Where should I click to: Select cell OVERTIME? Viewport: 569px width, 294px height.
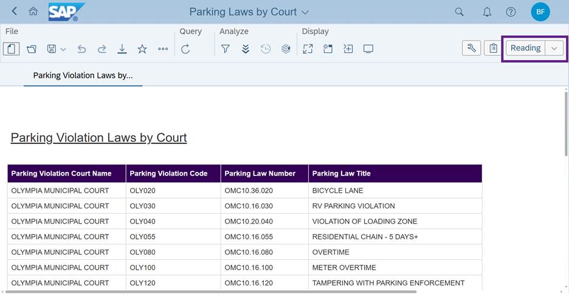(x=395, y=252)
